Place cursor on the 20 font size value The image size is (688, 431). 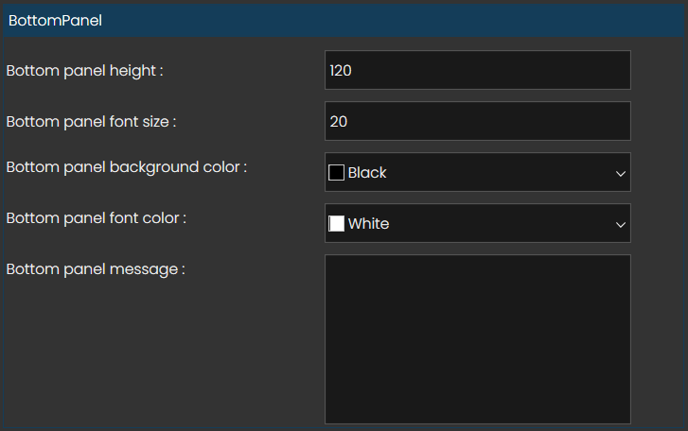(x=338, y=121)
